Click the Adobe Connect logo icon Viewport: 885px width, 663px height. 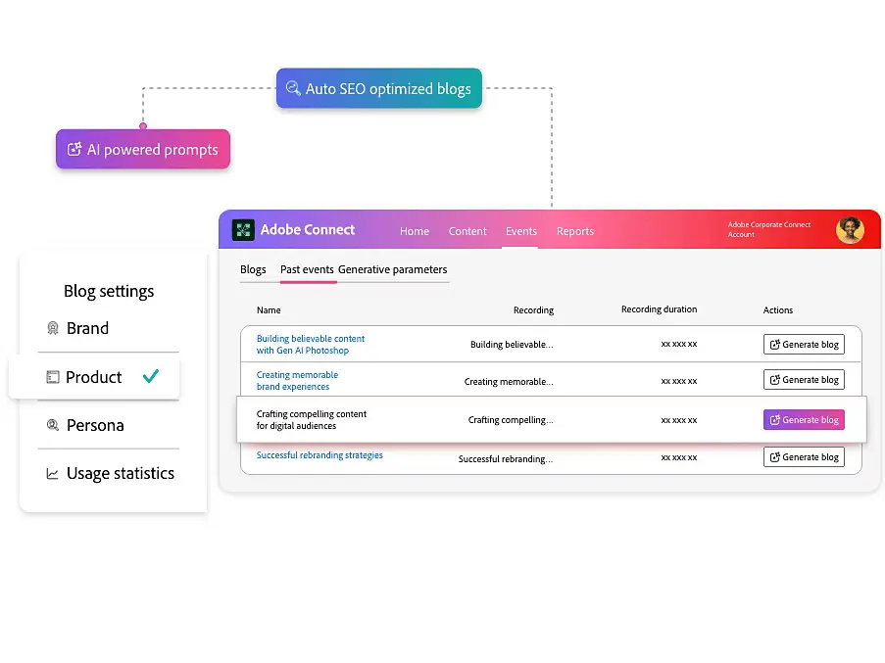point(243,229)
